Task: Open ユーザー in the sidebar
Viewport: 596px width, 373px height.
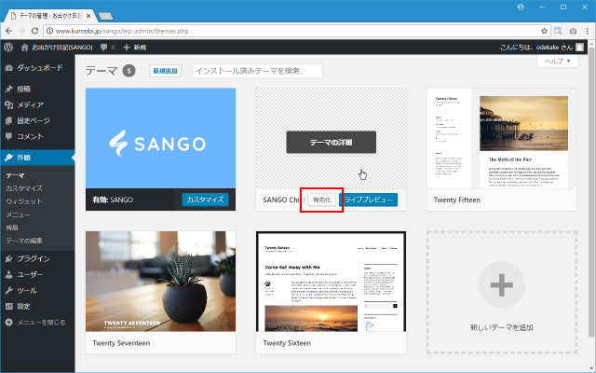Action: [37, 275]
